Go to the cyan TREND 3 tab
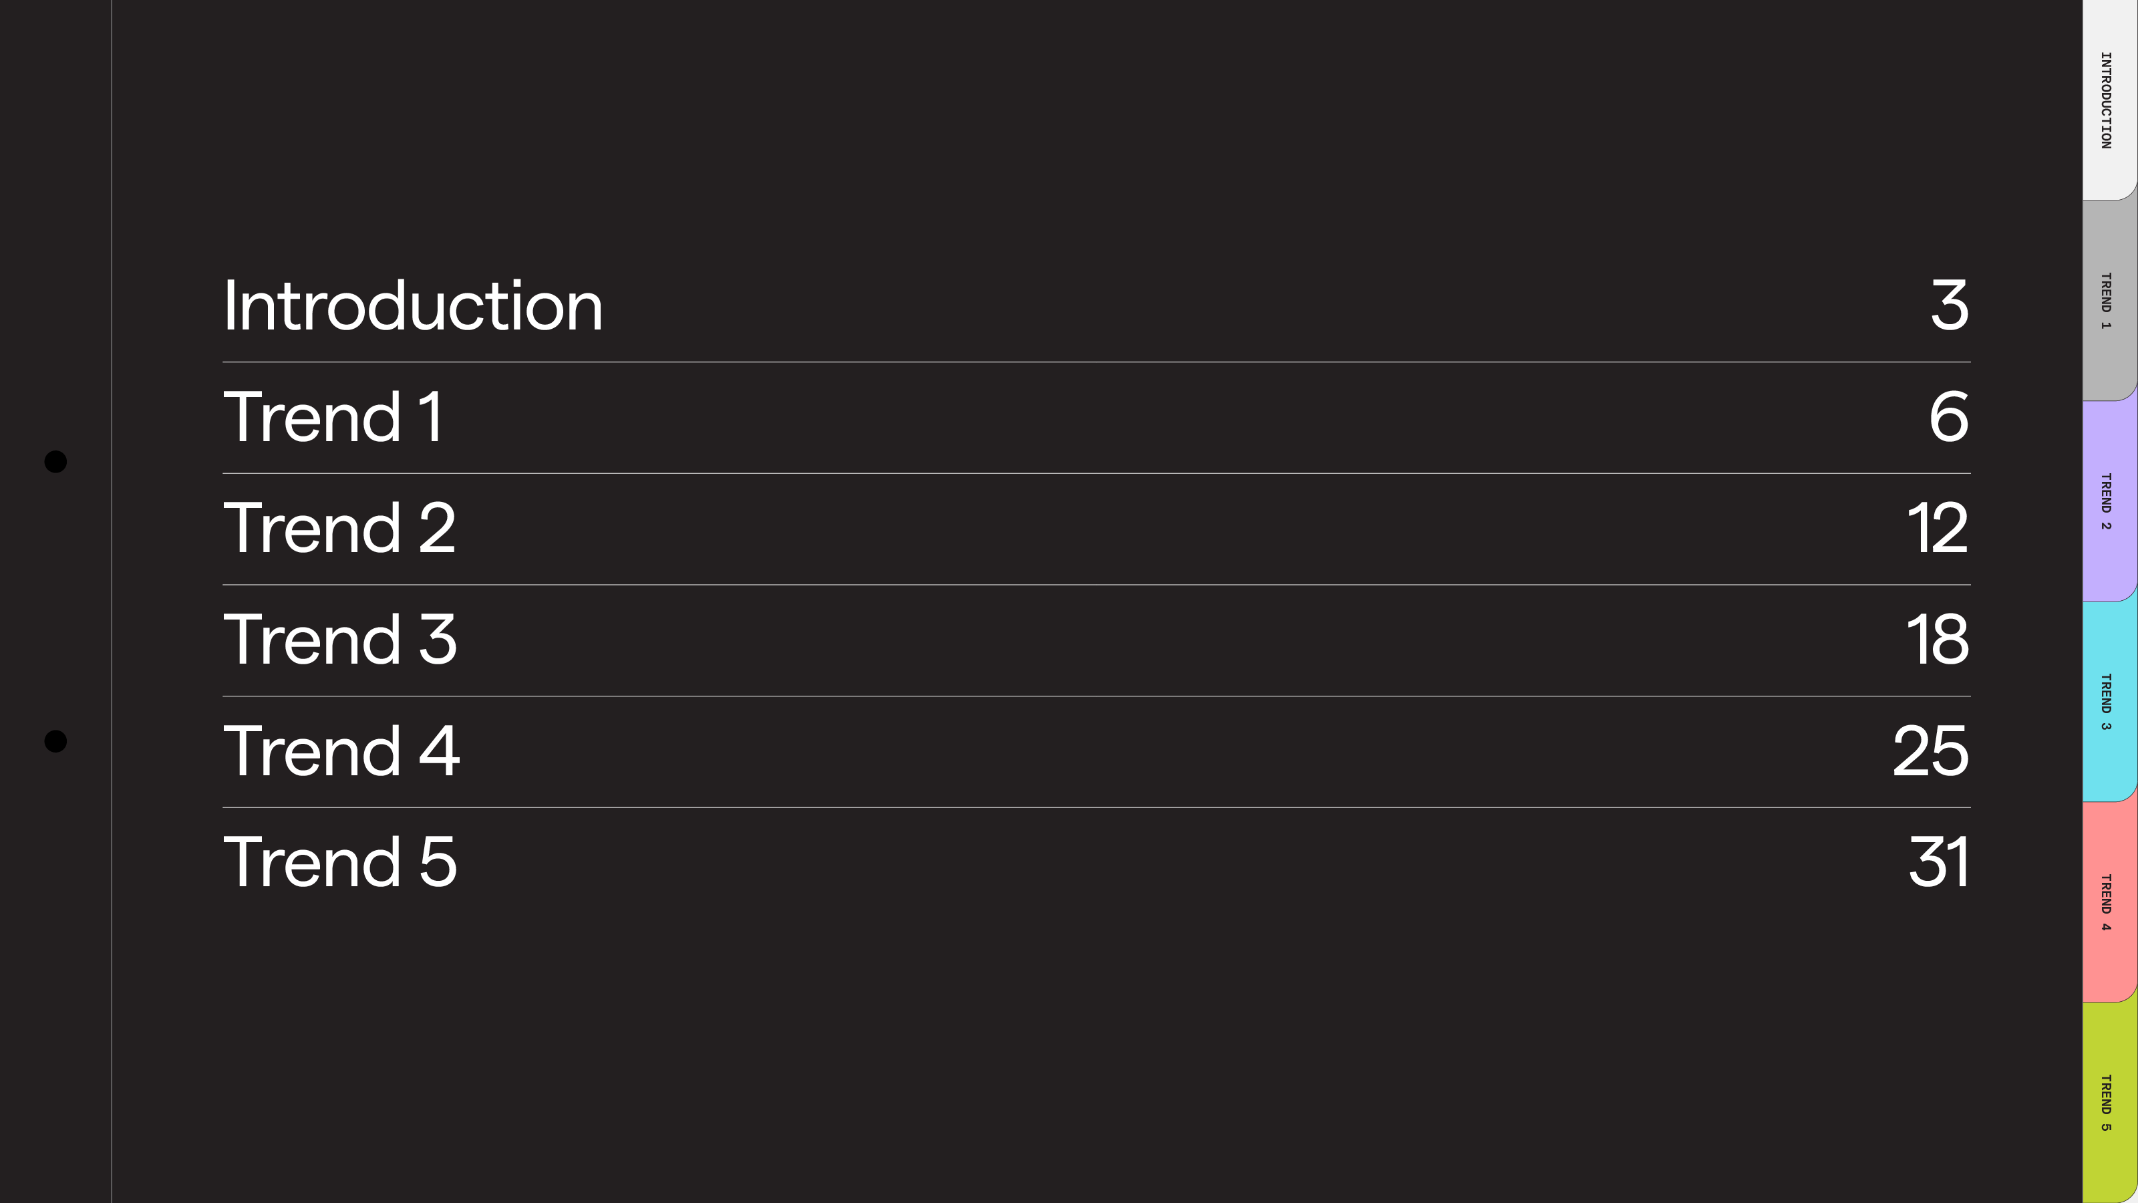 [2107, 702]
